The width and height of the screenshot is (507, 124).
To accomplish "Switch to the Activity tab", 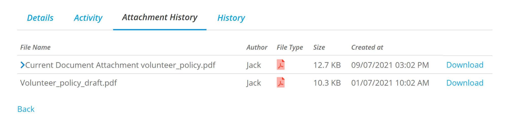I will 88,18.
